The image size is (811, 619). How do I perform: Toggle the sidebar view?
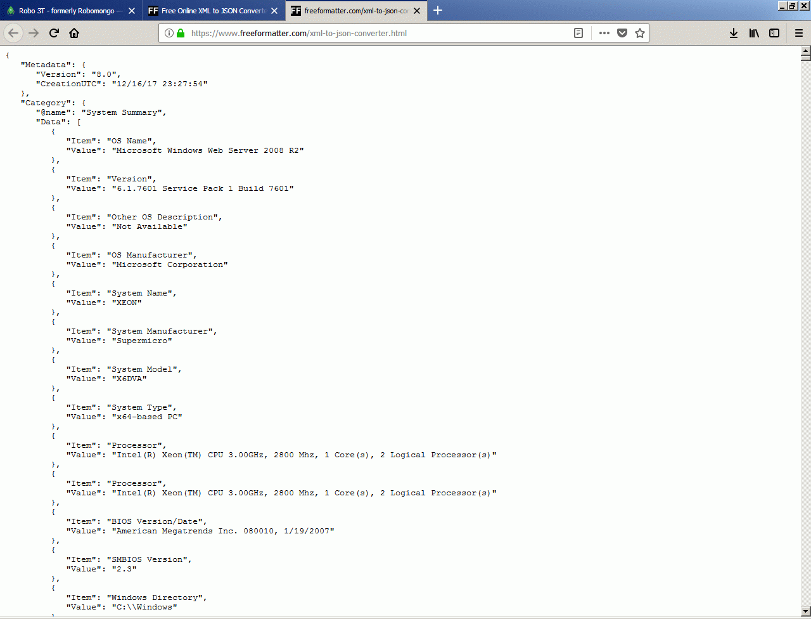pos(774,33)
